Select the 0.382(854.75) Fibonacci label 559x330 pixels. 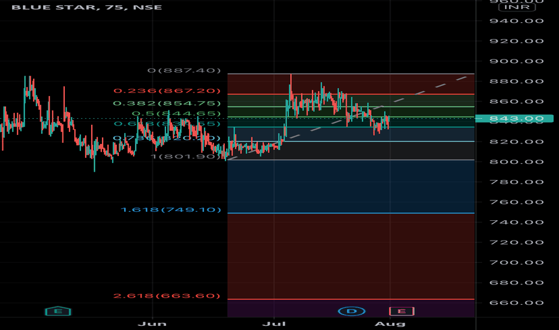pos(167,103)
